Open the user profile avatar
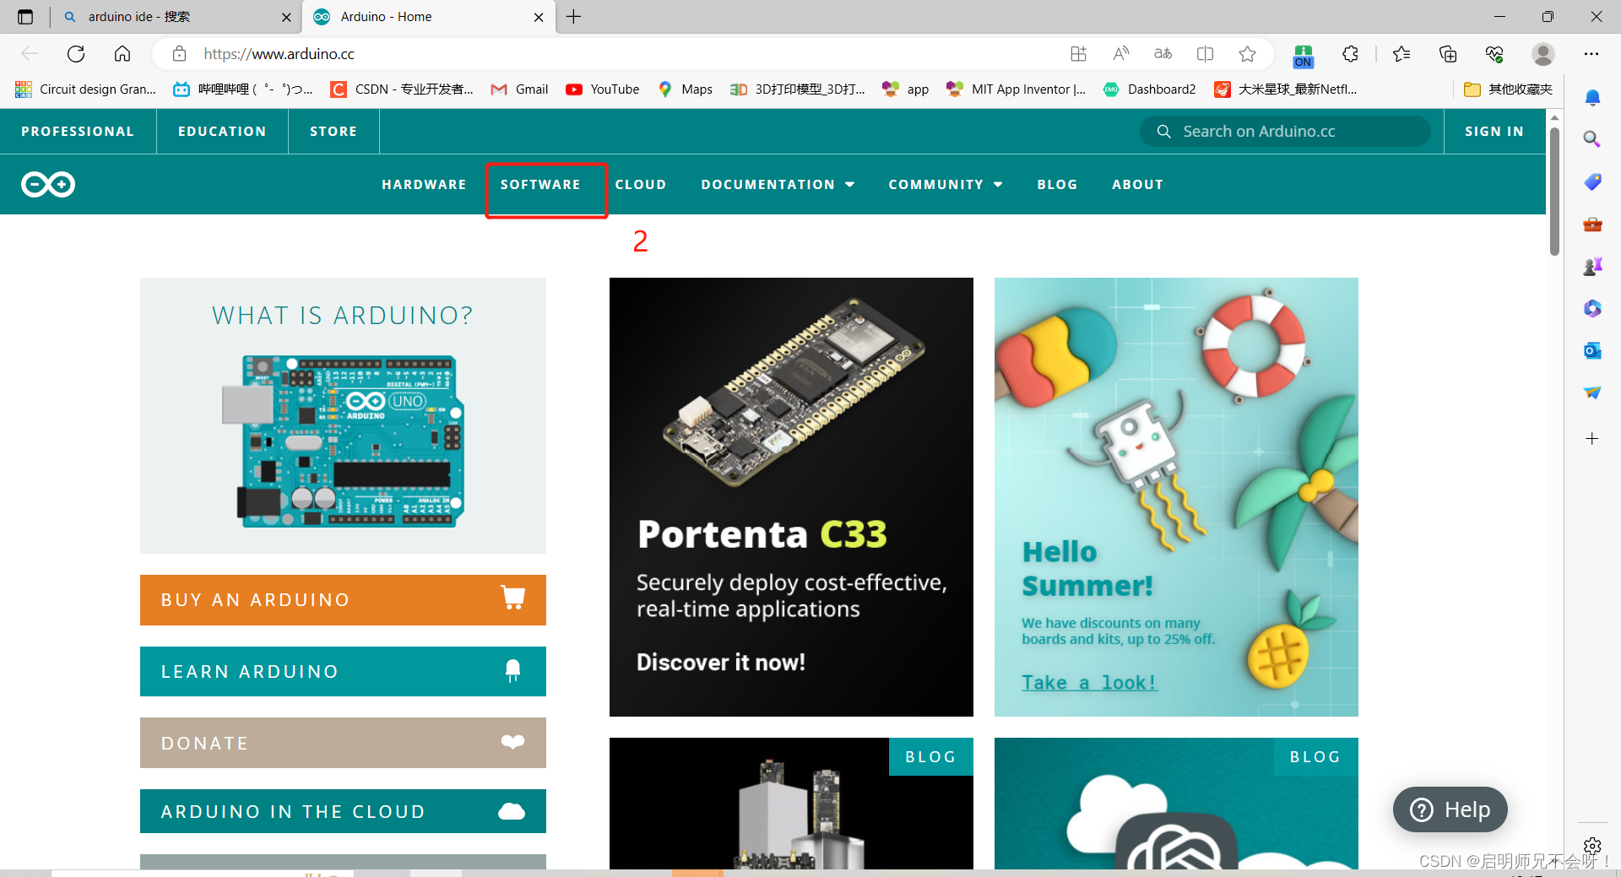The height and width of the screenshot is (877, 1621). tap(1543, 54)
